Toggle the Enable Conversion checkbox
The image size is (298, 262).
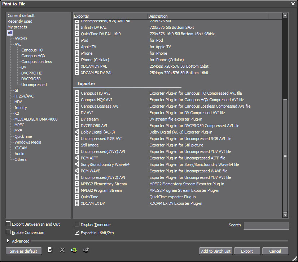[x=8, y=232]
